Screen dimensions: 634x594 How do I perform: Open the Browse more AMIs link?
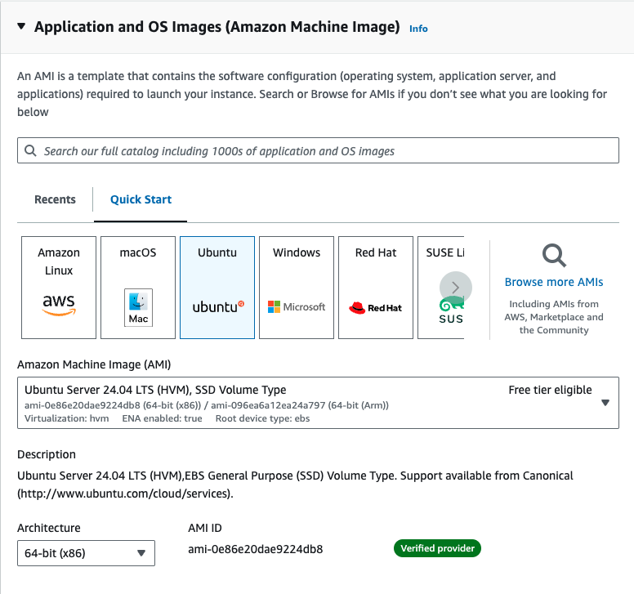click(554, 282)
